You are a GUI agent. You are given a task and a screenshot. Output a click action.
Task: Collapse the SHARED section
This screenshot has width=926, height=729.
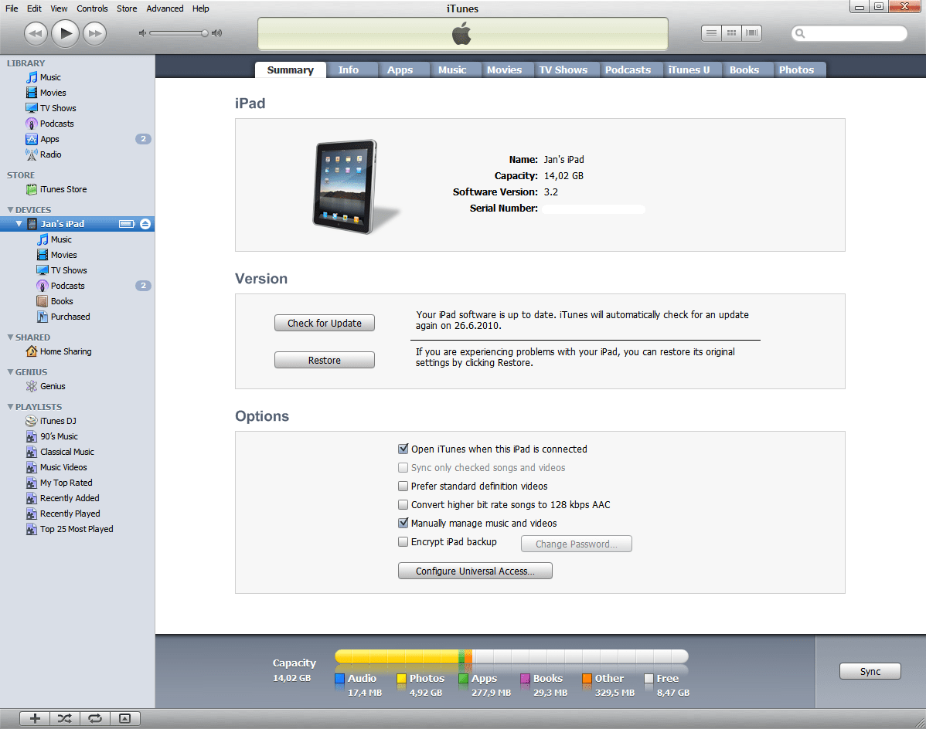(x=10, y=337)
